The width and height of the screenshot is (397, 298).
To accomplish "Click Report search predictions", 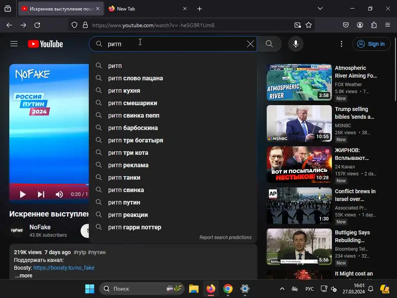I will [x=225, y=237].
